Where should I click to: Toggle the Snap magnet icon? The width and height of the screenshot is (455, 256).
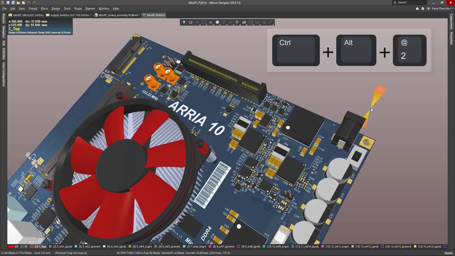coord(191,22)
